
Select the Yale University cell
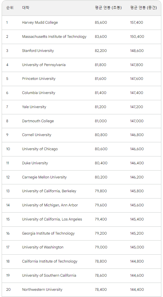point(34,107)
